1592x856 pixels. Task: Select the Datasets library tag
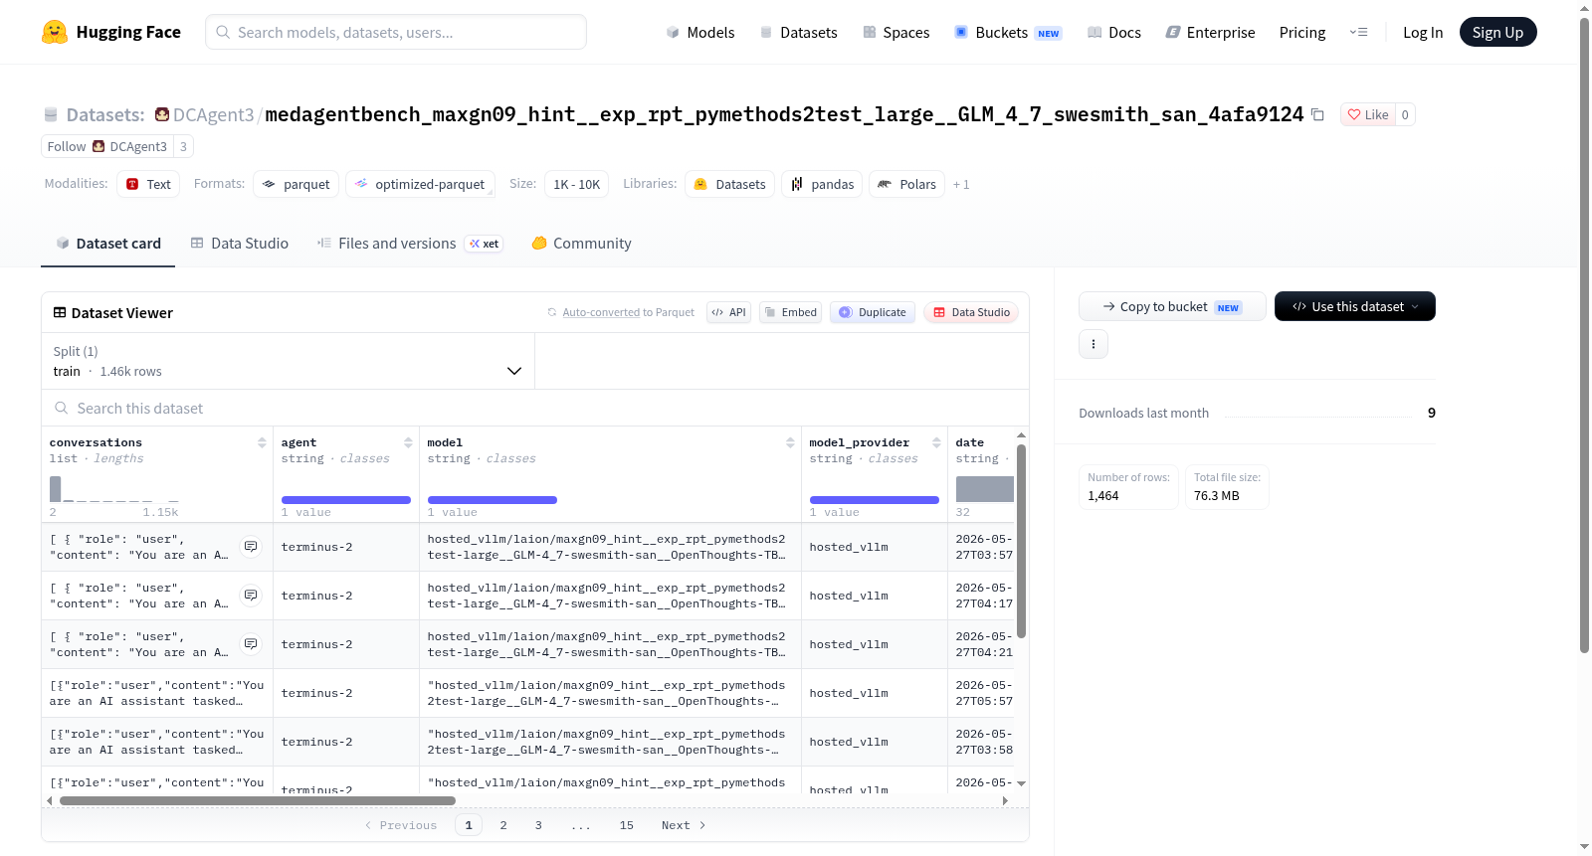click(x=729, y=184)
